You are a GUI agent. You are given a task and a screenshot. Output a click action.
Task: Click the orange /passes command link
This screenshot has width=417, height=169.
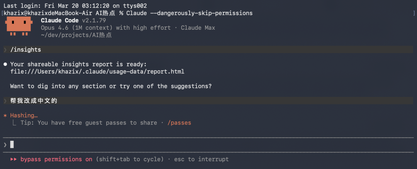point(179,123)
